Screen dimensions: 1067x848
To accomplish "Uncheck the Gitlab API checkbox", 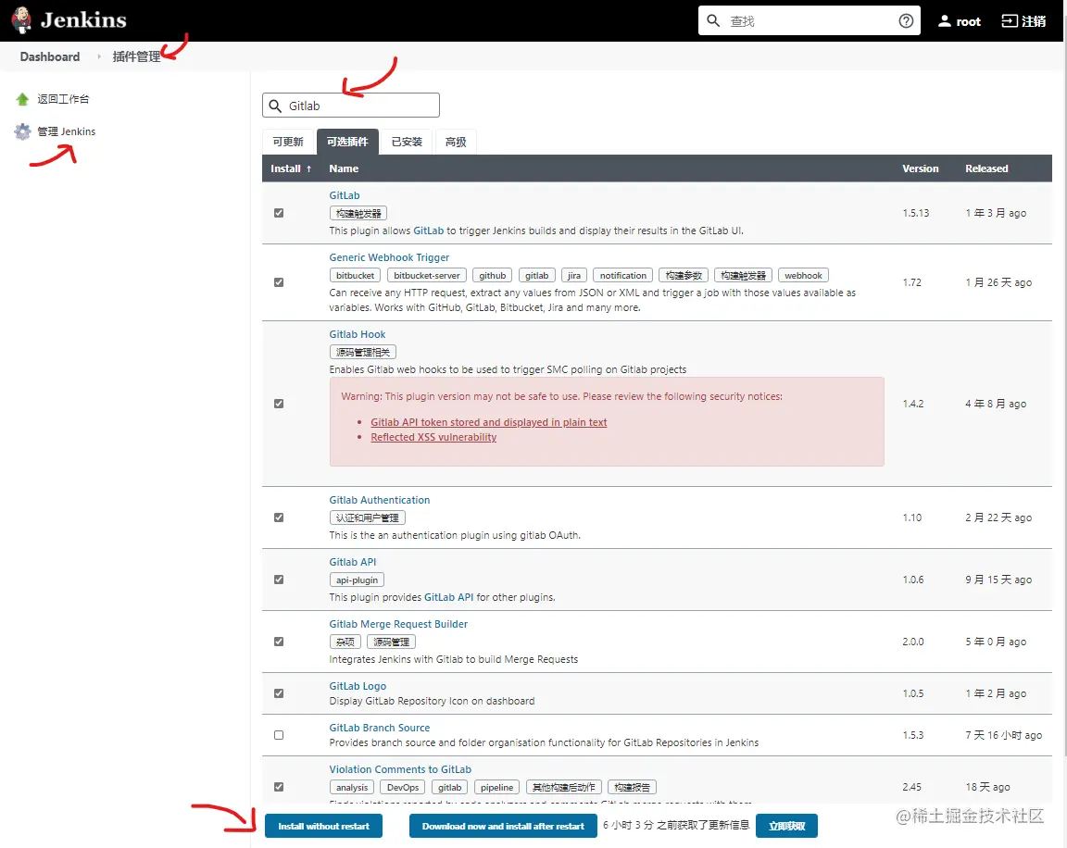I will point(278,580).
